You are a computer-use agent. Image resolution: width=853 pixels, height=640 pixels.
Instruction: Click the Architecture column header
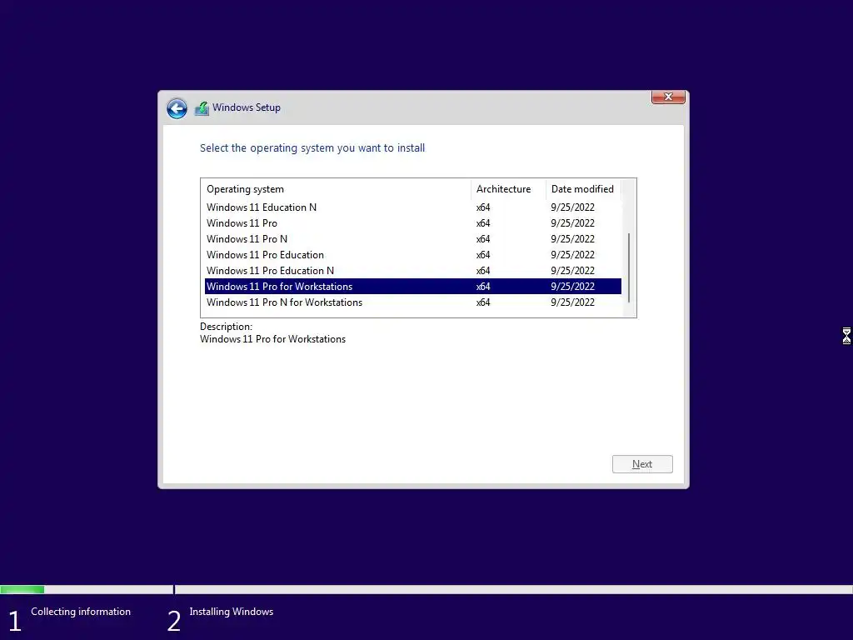[x=508, y=189]
